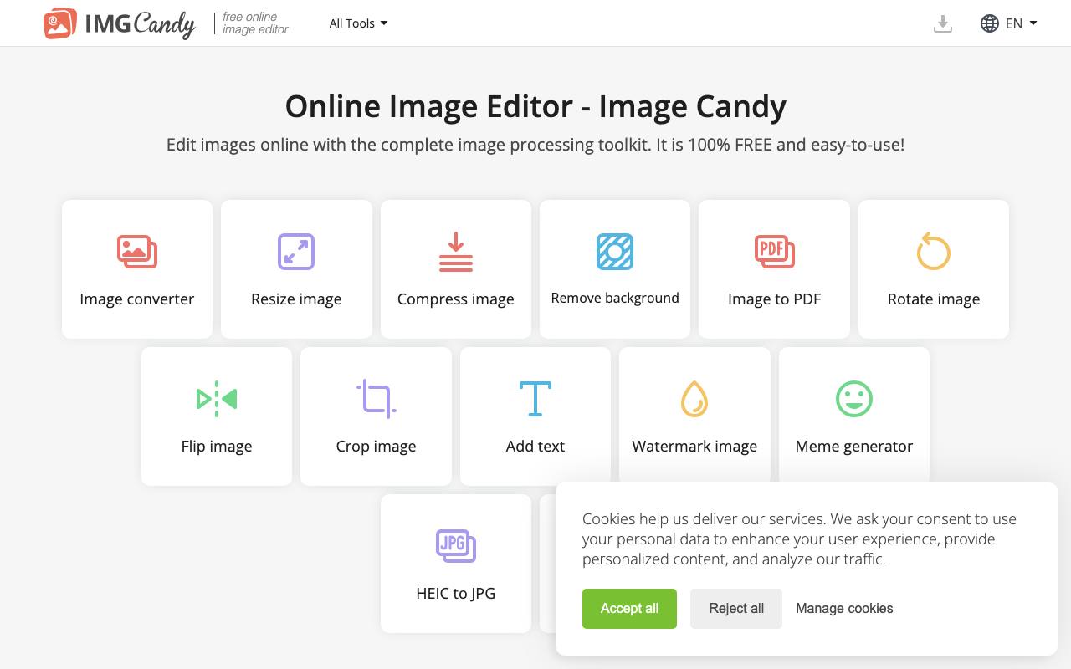Click the 'free online image editor' tagline
The width and height of the screenshot is (1071, 669).
[x=255, y=23]
